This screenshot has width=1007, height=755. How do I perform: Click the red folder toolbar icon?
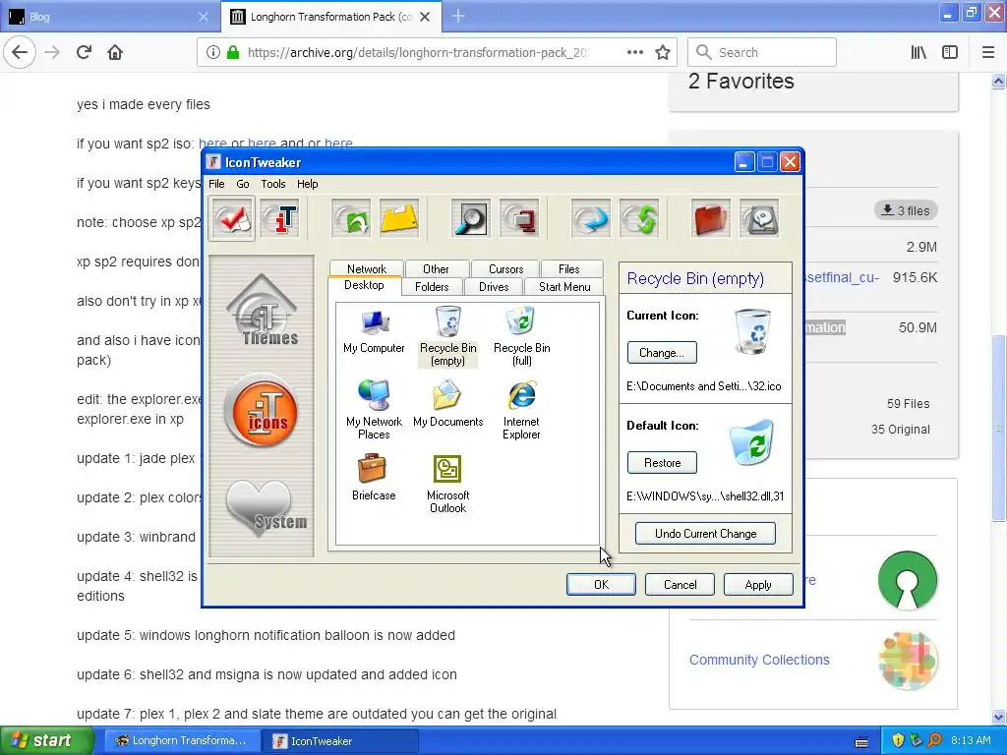[710, 219]
